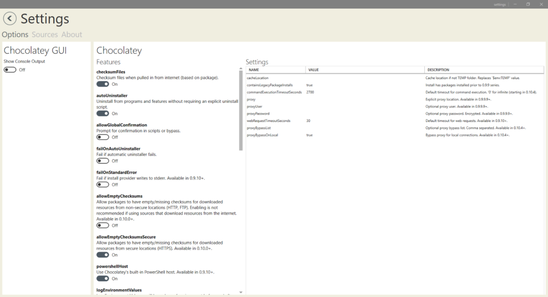Select the containsLegacyPackageInstalls row
This screenshot has height=297, width=548.
point(395,85)
